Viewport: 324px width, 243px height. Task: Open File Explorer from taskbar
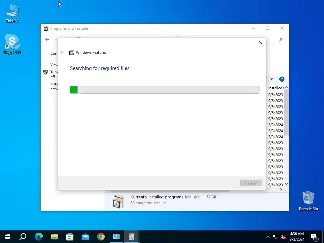tap(54, 237)
